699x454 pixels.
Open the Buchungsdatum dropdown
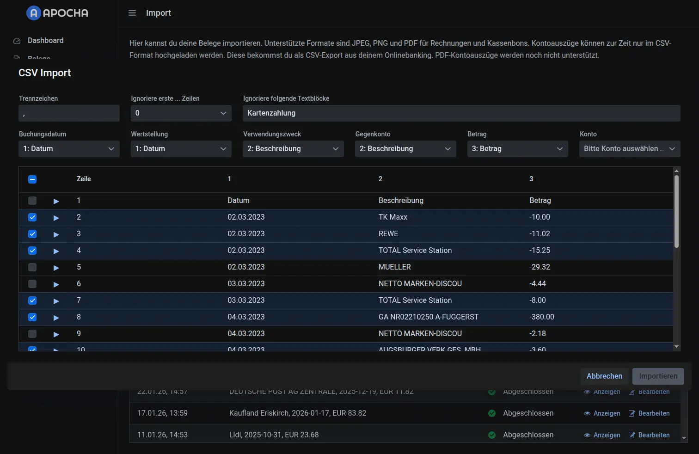pos(68,148)
